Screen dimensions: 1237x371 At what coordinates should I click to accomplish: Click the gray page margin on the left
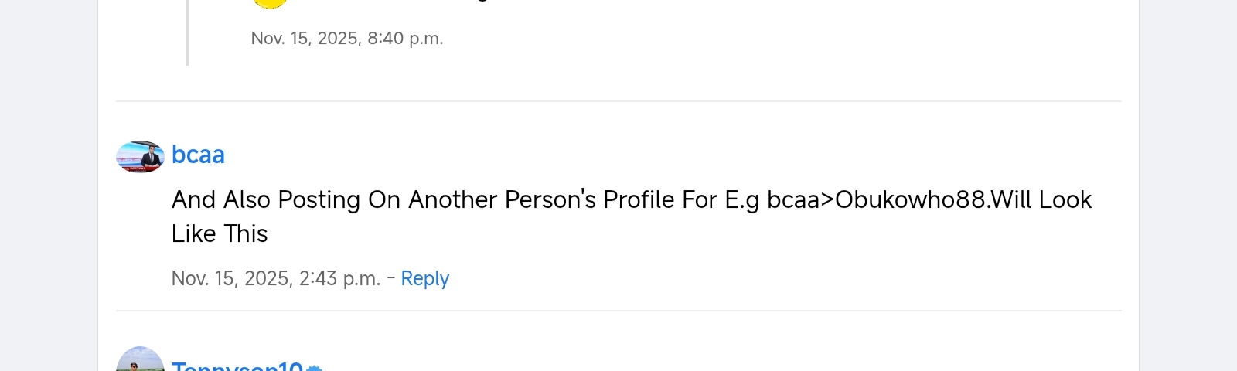(x=48, y=185)
